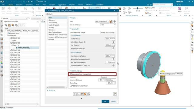Viewport: 194px width, 109px height.
Task: Toggle Additional Cut on Floor checkbox
Action: point(71,86)
